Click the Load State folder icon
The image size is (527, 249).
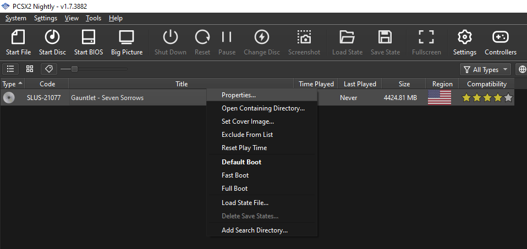(347, 37)
